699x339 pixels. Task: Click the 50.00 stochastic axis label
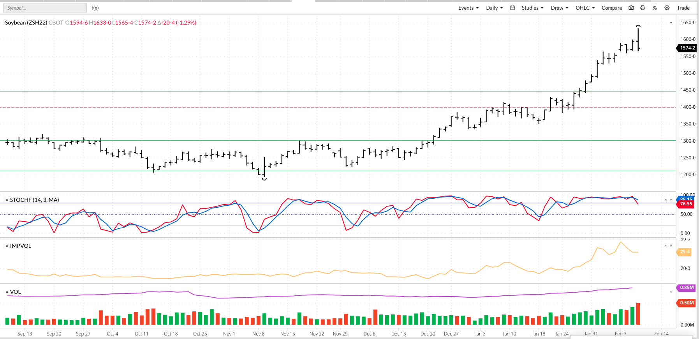point(687,214)
